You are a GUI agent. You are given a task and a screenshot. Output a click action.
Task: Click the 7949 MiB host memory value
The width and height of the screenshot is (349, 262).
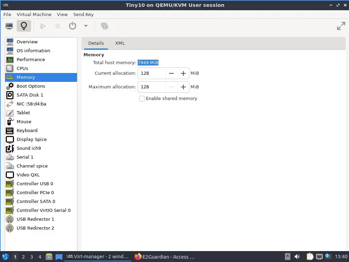click(x=148, y=63)
